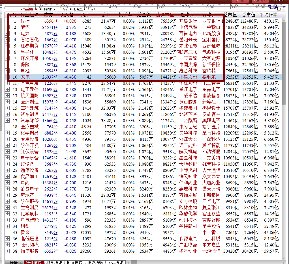
Task: Expand the 酿酒 sector row
Action: coord(8,27)
